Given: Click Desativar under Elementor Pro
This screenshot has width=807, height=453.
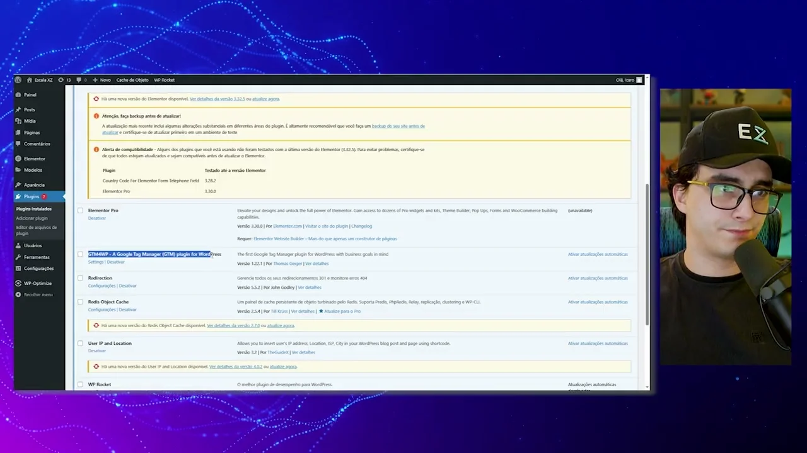Looking at the screenshot, I should [x=97, y=218].
